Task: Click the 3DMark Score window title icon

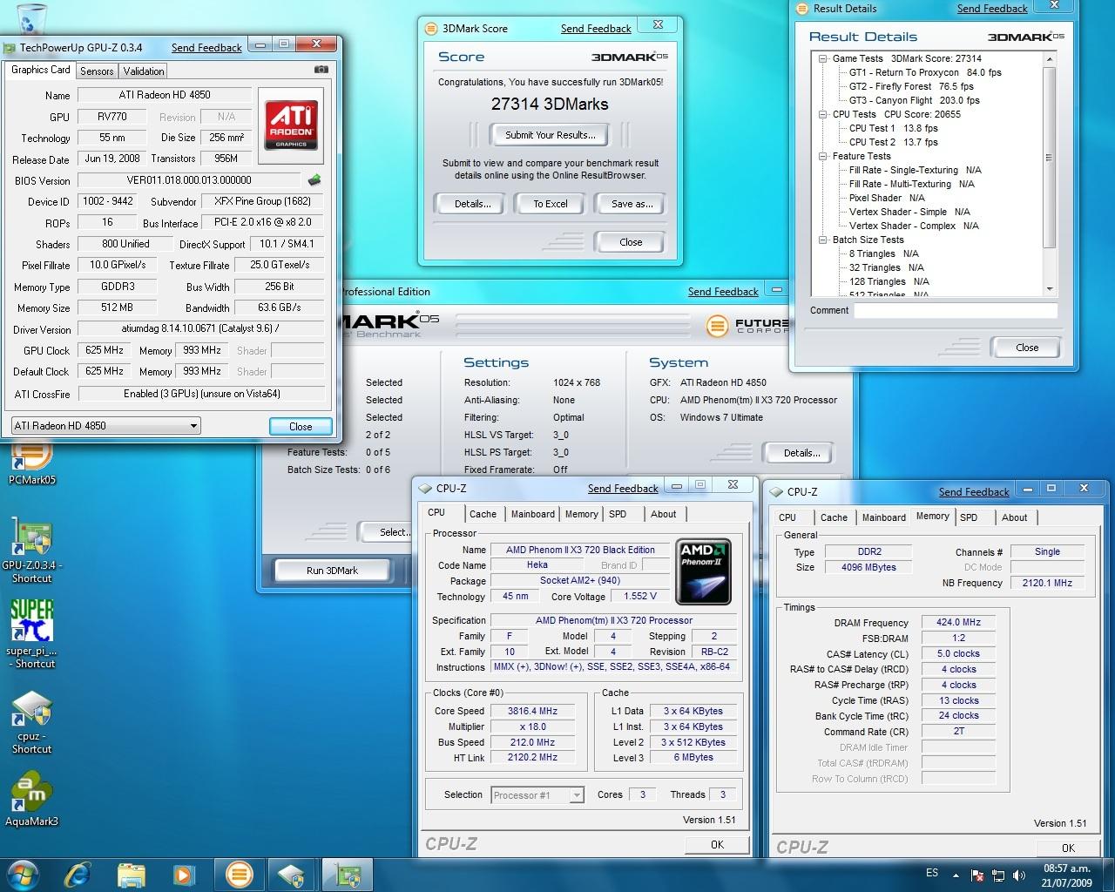Action: tap(430, 29)
